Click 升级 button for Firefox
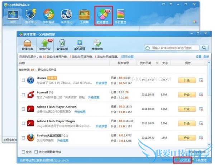 tap(187, 138)
